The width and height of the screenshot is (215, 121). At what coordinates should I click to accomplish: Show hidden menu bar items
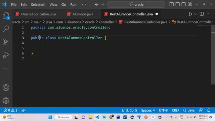coord(84,4)
